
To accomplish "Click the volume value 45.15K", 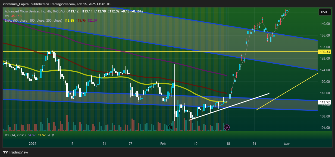I will 16,16.
